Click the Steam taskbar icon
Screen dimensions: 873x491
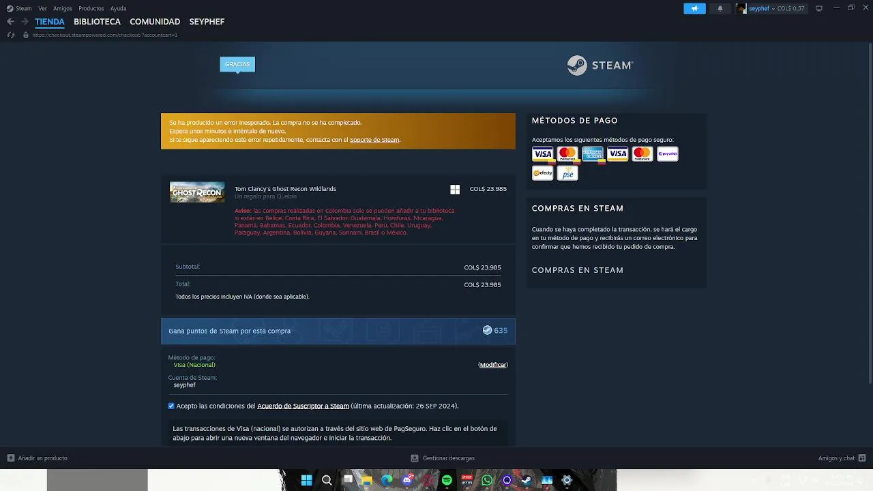527,480
